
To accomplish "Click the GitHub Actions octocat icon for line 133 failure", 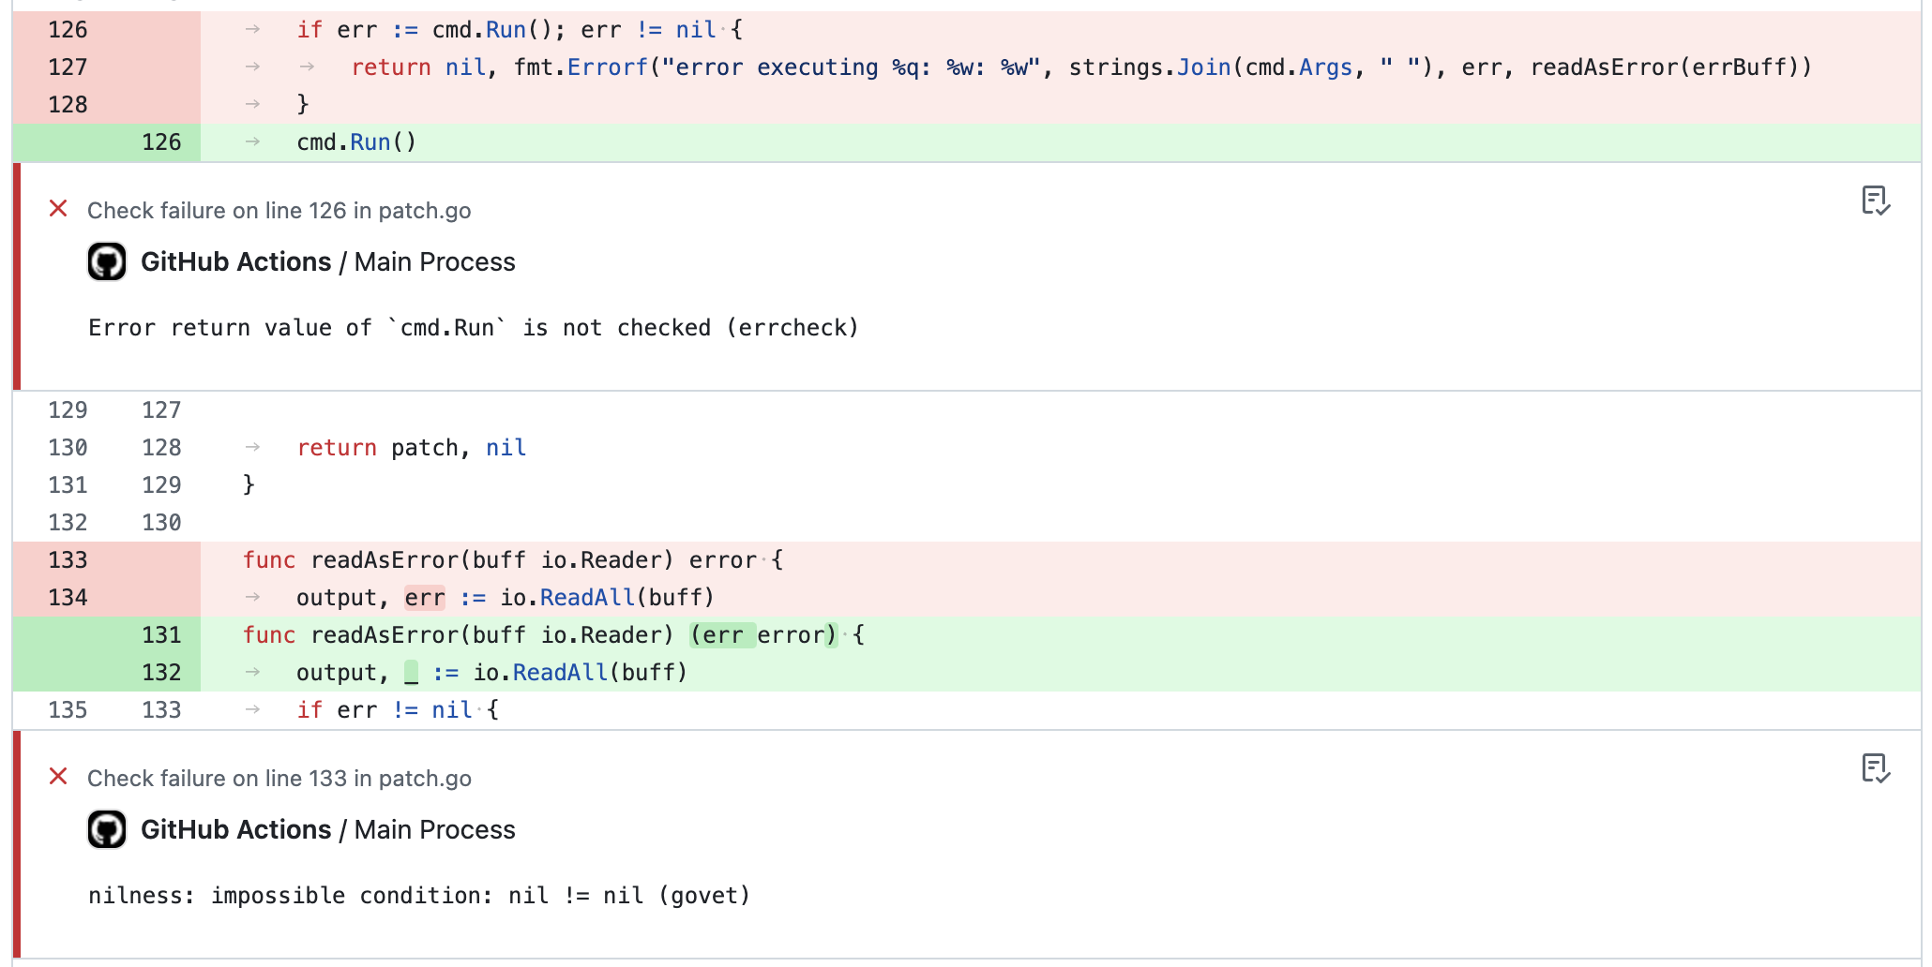I will coord(106,829).
